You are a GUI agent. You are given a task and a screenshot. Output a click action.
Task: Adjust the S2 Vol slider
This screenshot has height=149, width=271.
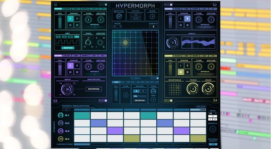click(170, 22)
